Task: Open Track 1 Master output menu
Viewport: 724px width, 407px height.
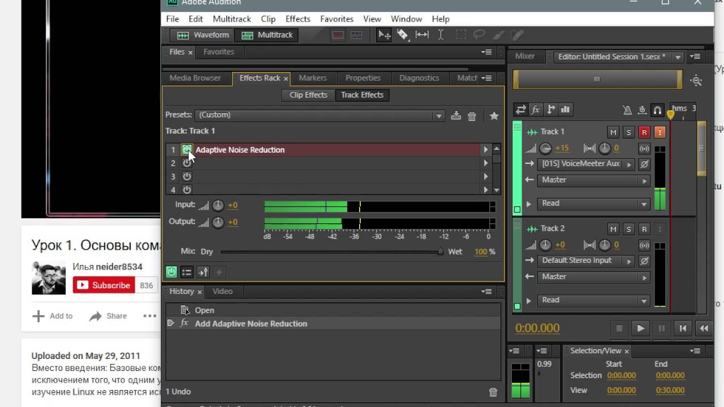Action: (593, 180)
